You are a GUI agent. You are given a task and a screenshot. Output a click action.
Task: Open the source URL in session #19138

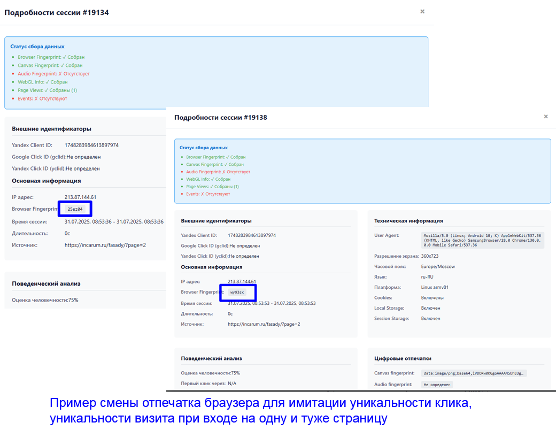pyautogui.click(x=264, y=324)
